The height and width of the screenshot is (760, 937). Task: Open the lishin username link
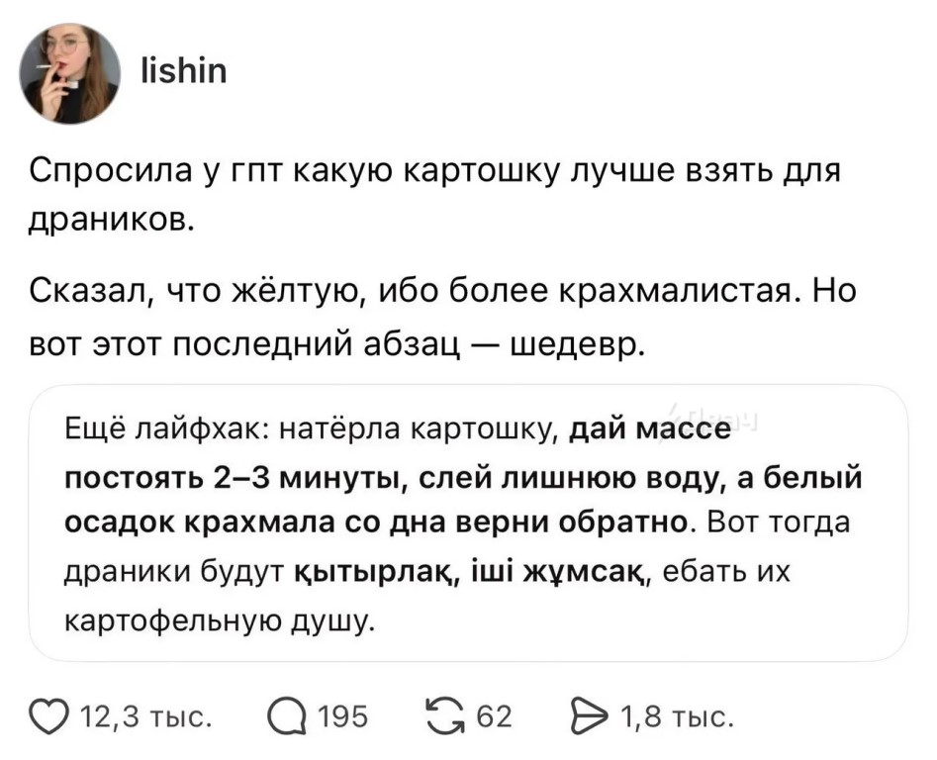tap(183, 71)
